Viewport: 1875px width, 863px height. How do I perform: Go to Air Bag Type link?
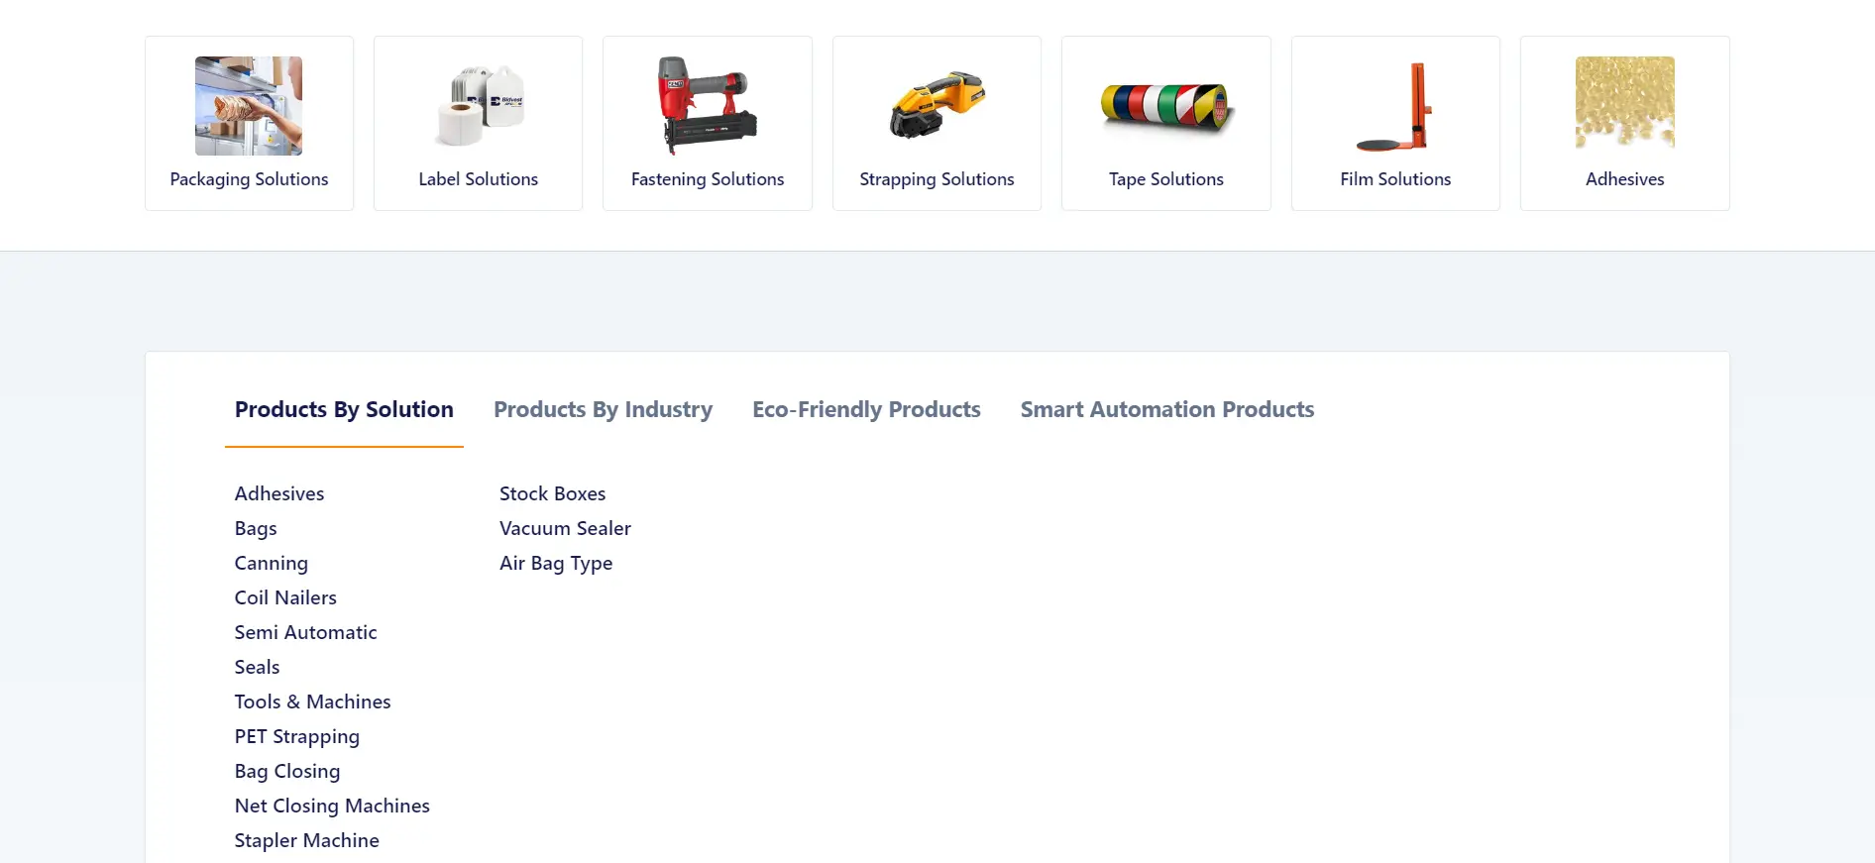tap(556, 564)
